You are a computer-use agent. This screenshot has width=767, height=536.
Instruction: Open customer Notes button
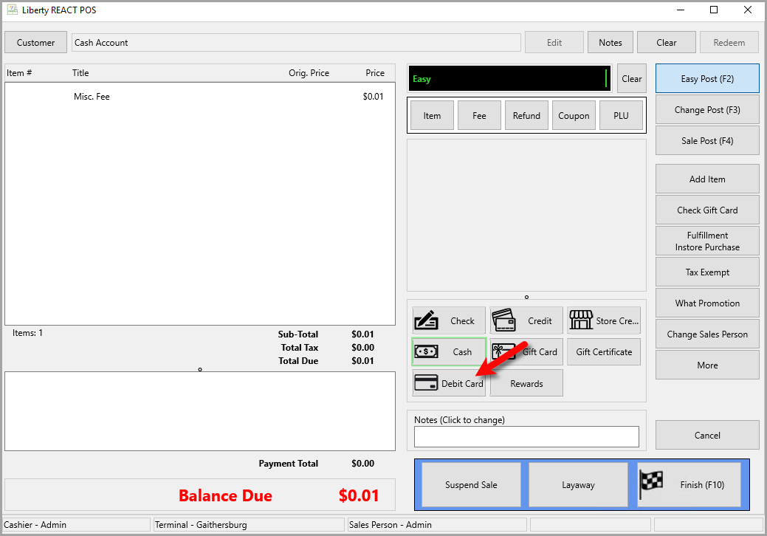[610, 43]
